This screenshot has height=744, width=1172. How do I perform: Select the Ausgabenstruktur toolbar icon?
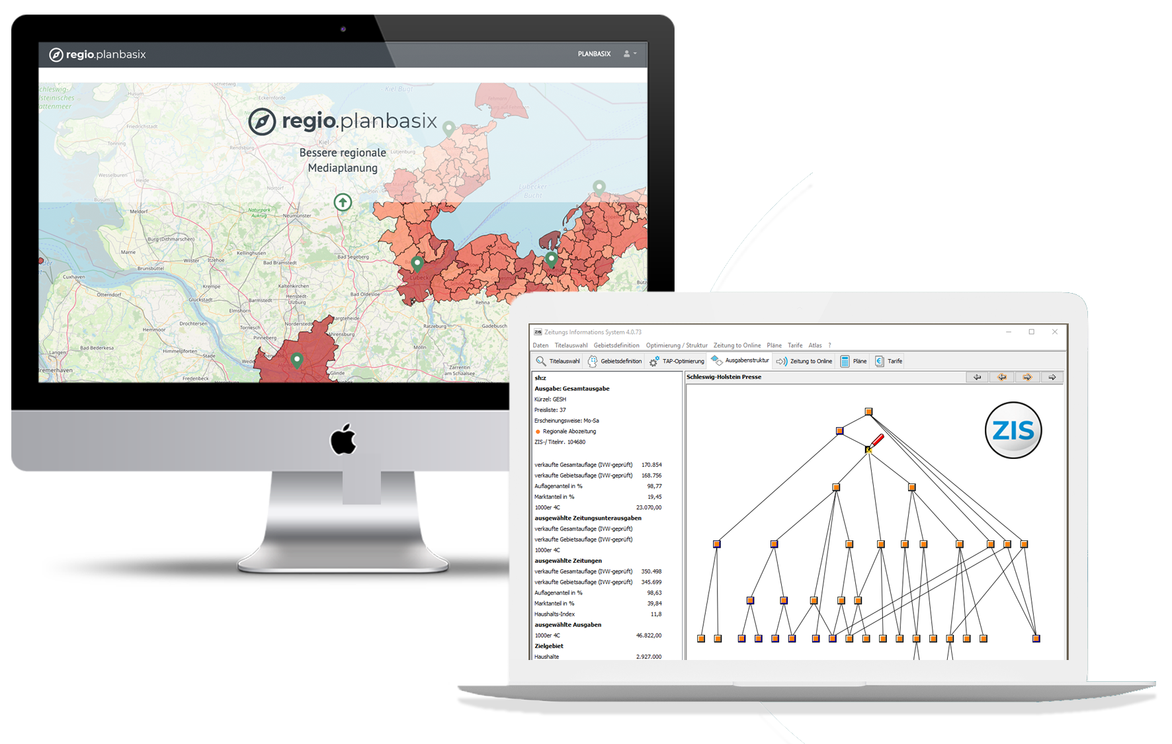click(x=716, y=360)
